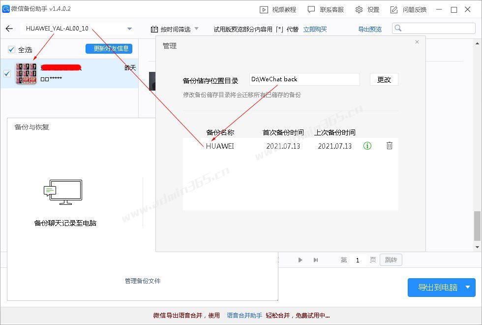
Task: Open the 导出预览 link
Action: coord(370,29)
